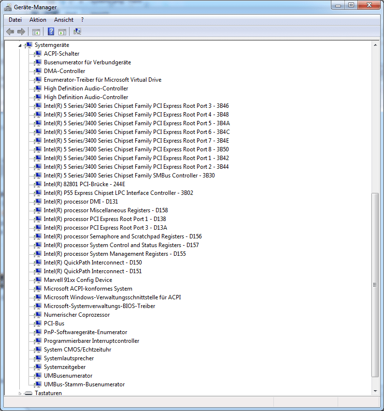Select System Management Registers - D155

coord(114,253)
